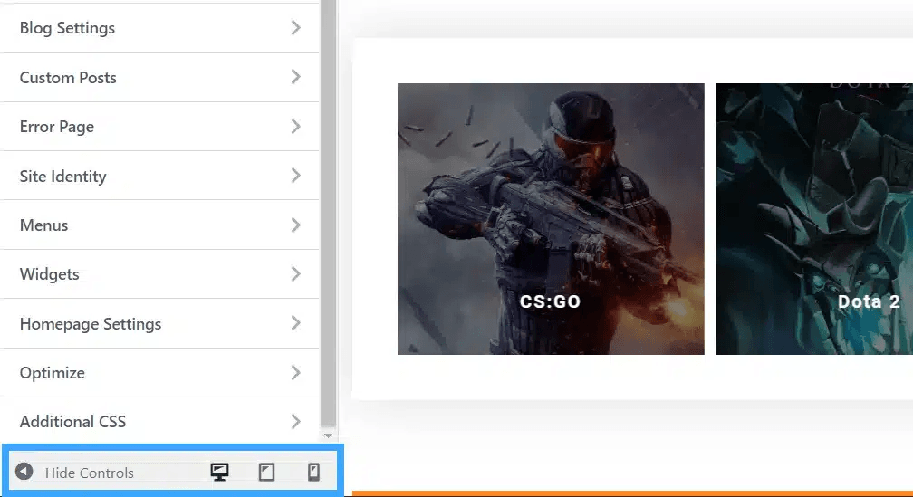Switch to mobile preview device icon

tap(313, 472)
